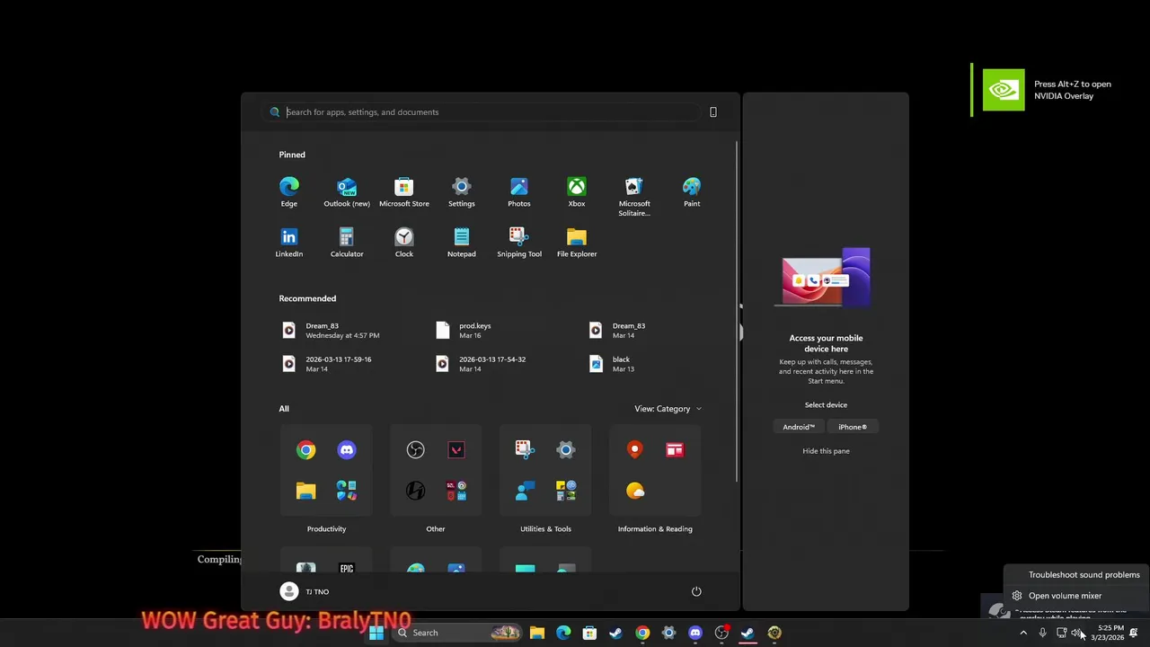Image resolution: width=1150 pixels, height=647 pixels.
Task: Open the clock showing 5:25 PM
Action: pos(1107,633)
